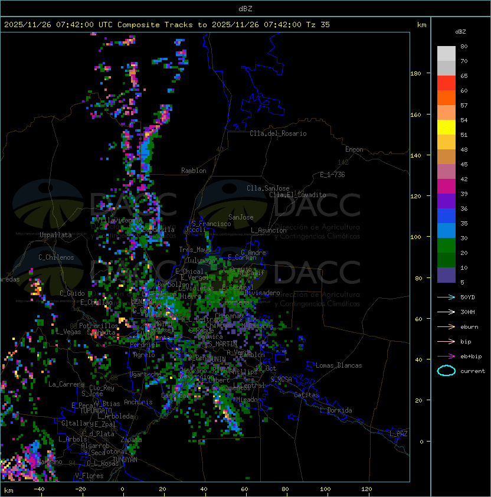Click the 120 km horizontal axis tick
This screenshot has height=497, width=491.
pos(366,489)
